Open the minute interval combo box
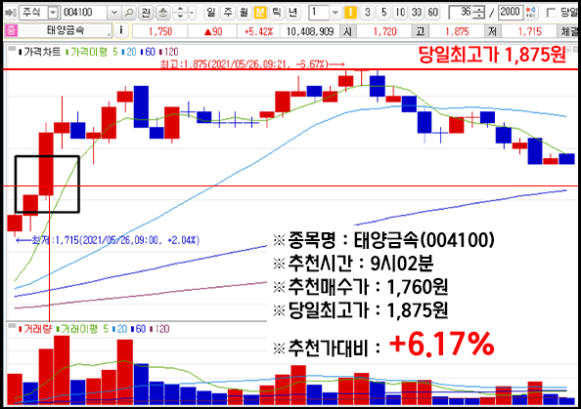 point(325,13)
